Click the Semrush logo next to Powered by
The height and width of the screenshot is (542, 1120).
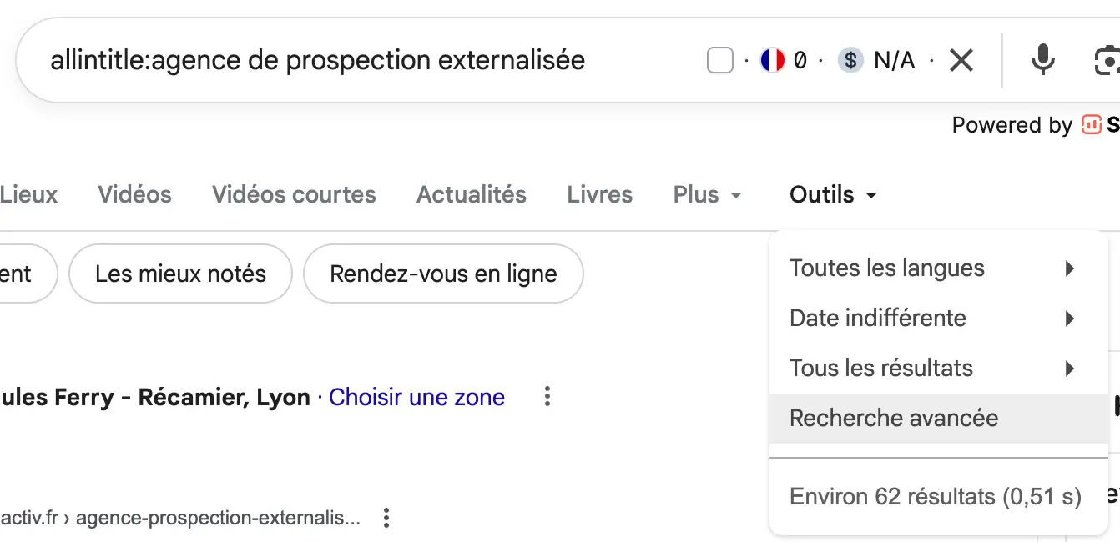tap(1092, 124)
